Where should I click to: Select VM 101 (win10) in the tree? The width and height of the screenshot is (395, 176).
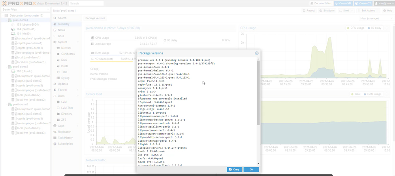tap(23, 34)
